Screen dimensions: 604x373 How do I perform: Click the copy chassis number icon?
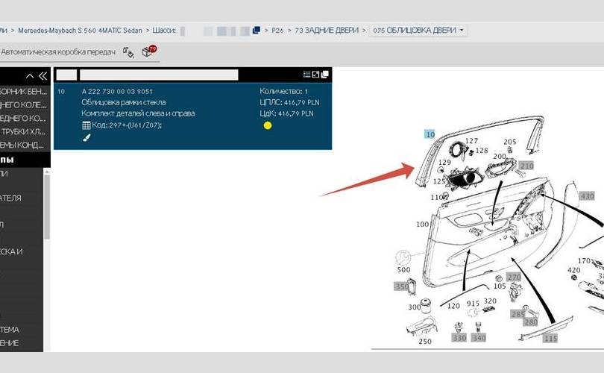click(x=256, y=31)
